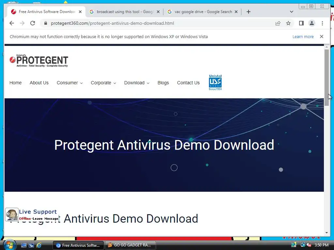334x250 pixels.
Task: Click the Protegent logo
Action: click(x=39, y=61)
